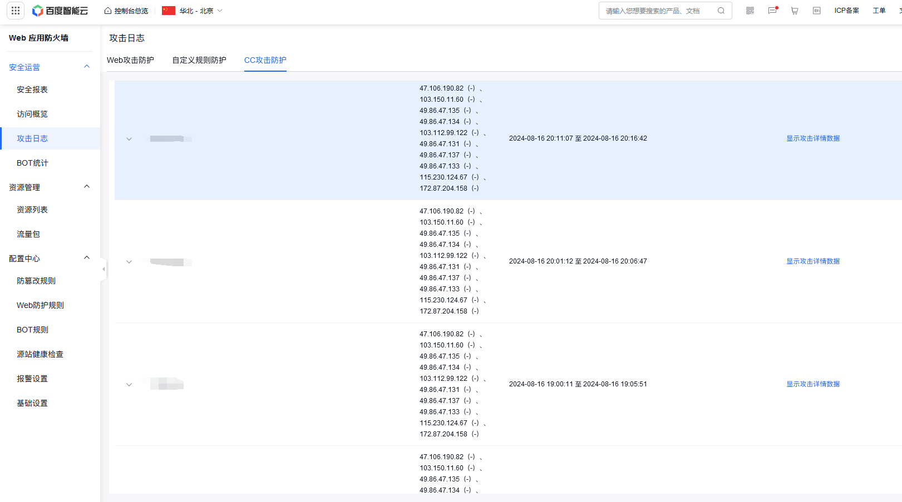Viewport: 902px width, 502px height.
Task: Open the console overview home link
Action: coord(126,11)
